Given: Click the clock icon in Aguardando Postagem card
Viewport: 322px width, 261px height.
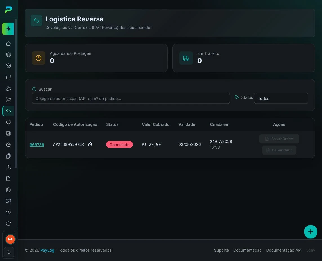Looking at the screenshot, I should pyautogui.click(x=39, y=58).
